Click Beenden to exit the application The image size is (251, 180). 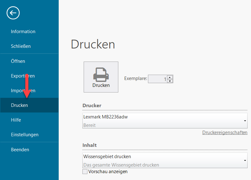click(x=20, y=150)
